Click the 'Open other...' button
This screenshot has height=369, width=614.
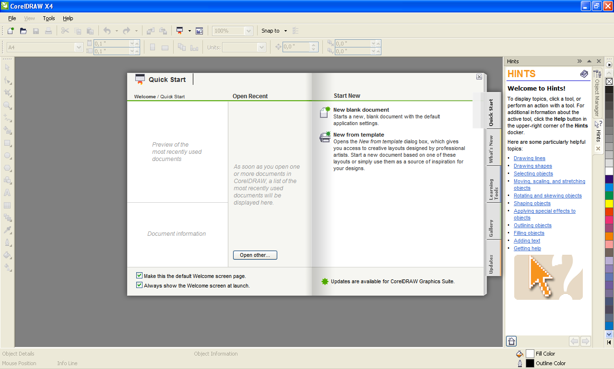(255, 255)
